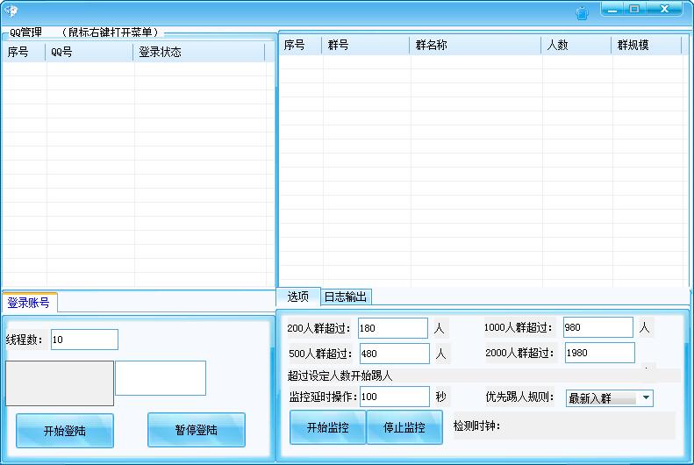Click the 开始监控 button
This screenshot has height=465, width=694.
(328, 427)
